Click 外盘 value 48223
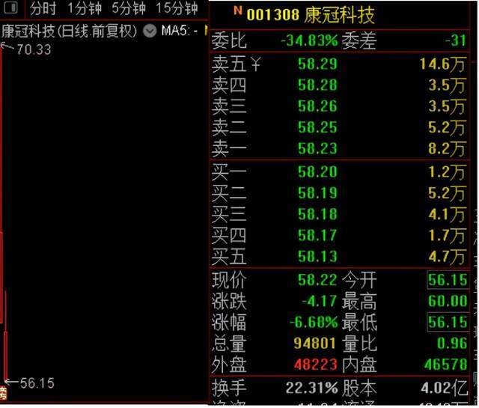Image resolution: width=479 pixels, height=408 pixels. [x=316, y=365]
